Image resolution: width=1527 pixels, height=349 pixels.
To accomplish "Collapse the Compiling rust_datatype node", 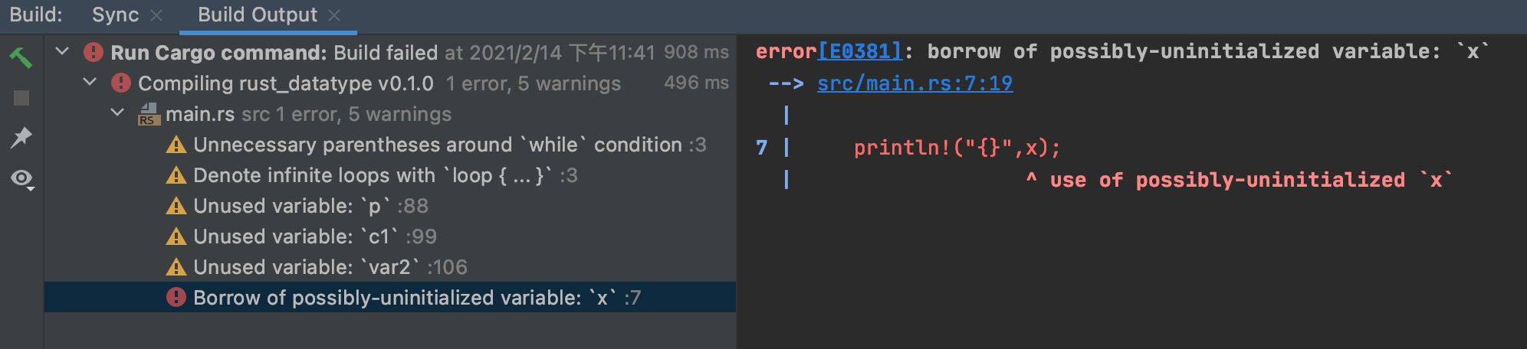I will tap(90, 82).
